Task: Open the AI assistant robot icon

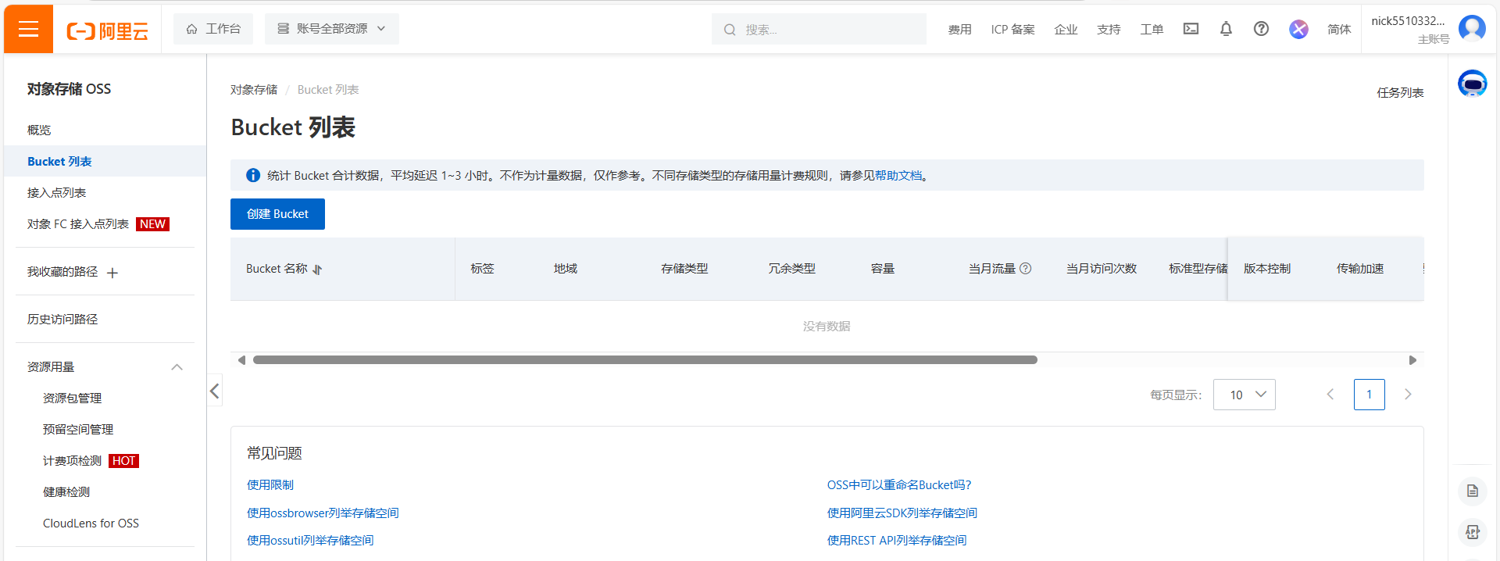Action: coord(1472,83)
